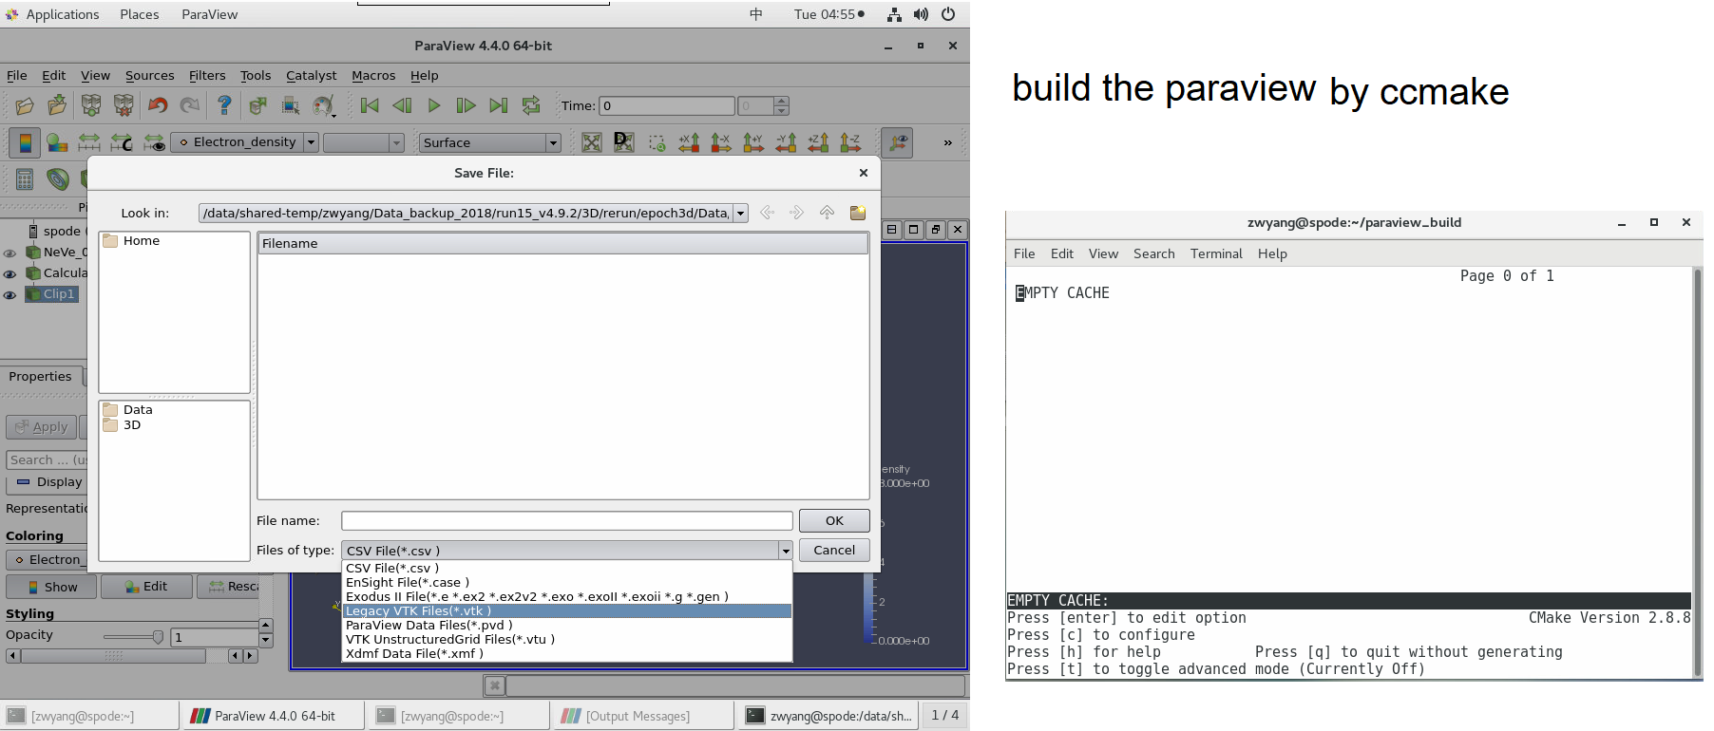Open Search menu in terminal window

click(1153, 253)
